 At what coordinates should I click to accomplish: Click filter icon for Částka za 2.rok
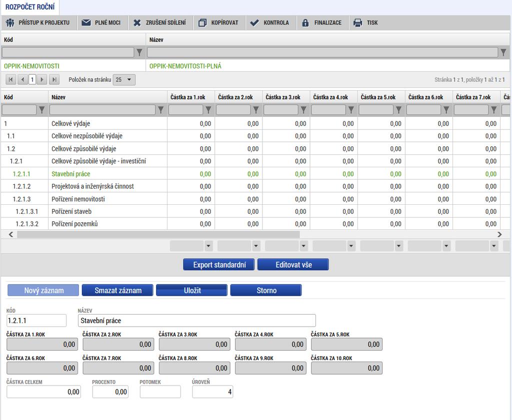[256, 110]
